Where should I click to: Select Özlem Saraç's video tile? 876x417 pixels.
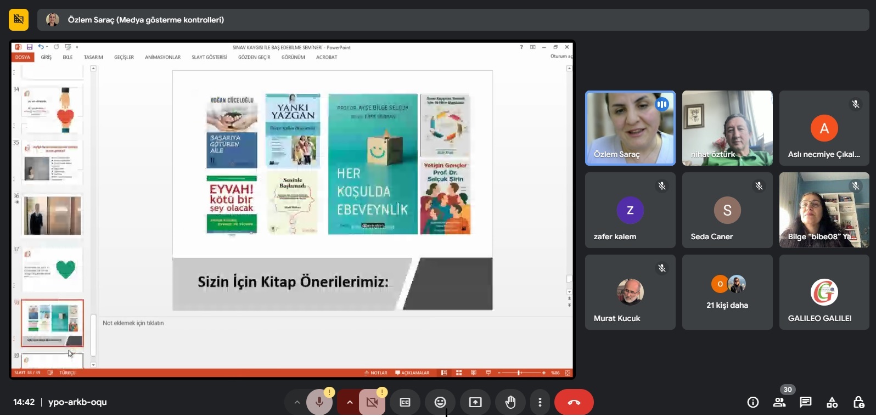(x=630, y=128)
